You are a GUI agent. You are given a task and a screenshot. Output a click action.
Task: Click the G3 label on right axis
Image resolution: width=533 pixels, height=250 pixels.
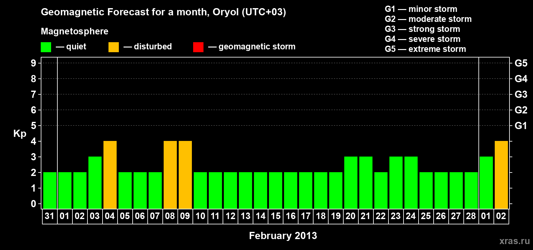click(521, 94)
